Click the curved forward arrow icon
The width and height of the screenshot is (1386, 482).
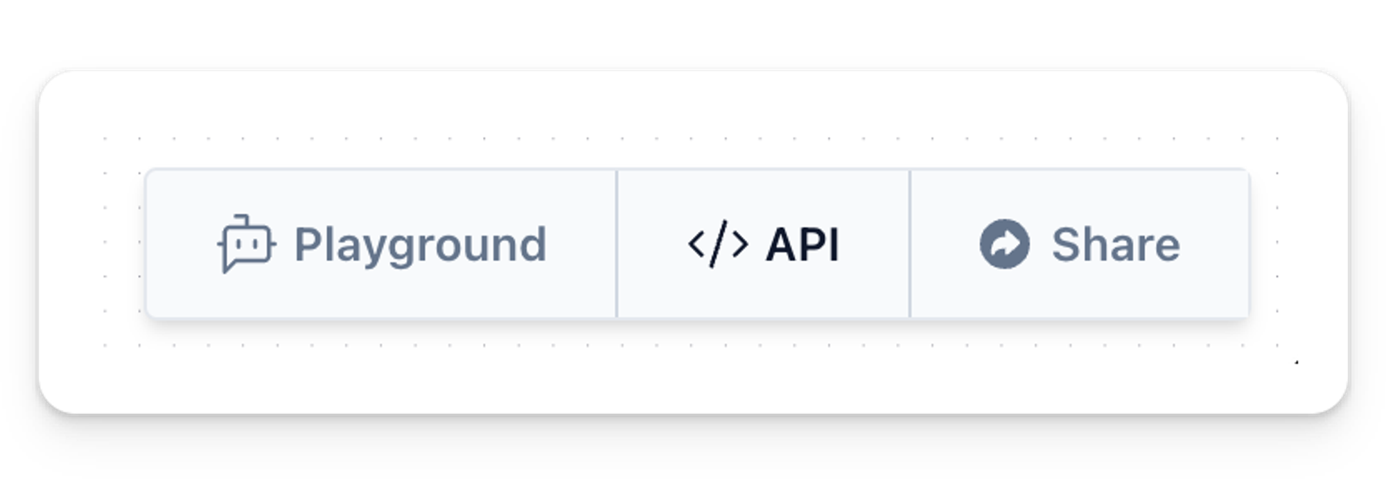(1004, 244)
